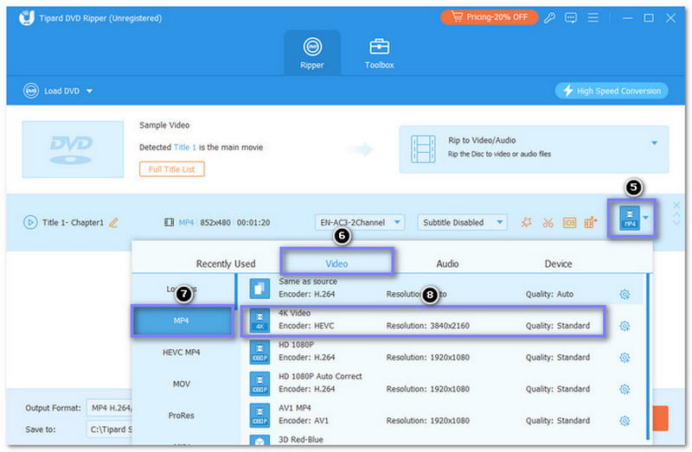Viewport: 692px width, 452px height.
Task: Choose the AV1 MP4 profile
Action: [441, 416]
